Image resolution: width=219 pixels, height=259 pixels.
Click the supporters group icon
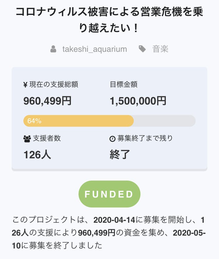(x=27, y=139)
